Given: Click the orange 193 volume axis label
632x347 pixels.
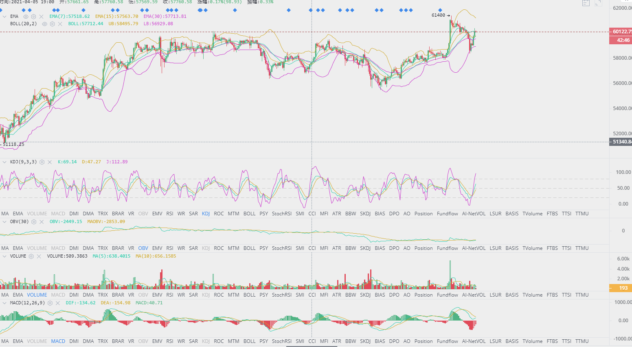Looking at the screenshot, I should click(620, 288).
